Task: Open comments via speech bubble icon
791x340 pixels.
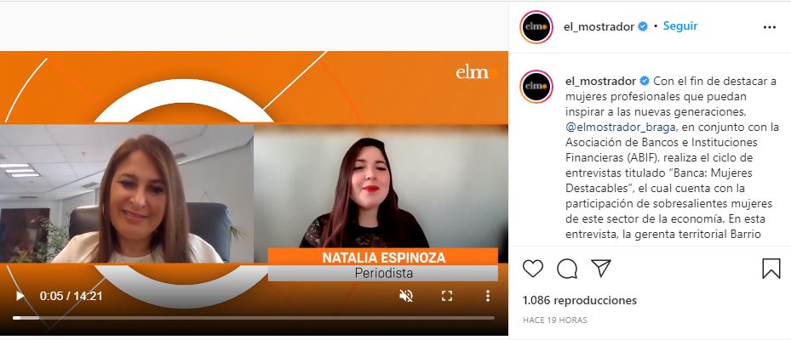Action: click(567, 269)
